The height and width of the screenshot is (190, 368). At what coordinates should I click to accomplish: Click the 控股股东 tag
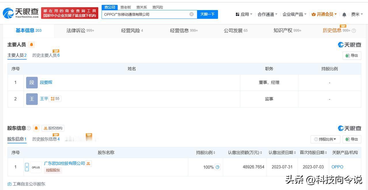[x=53, y=170]
